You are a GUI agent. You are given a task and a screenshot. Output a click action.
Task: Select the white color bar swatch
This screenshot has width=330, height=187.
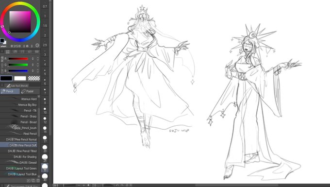tap(20, 78)
